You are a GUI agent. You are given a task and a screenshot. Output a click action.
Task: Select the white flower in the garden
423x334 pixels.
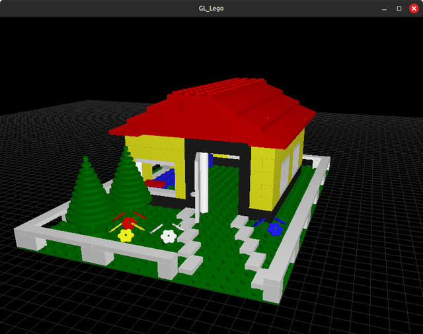169,236
